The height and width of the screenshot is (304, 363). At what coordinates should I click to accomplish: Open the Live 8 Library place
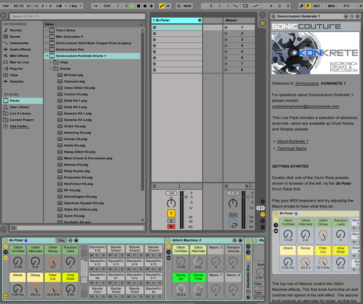click(x=20, y=114)
